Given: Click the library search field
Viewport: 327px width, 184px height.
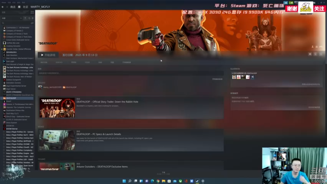Looking at the screenshot, I should tap(16, 23).
